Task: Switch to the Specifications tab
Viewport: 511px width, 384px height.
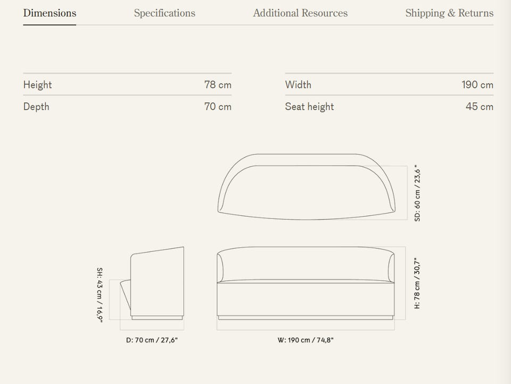Action: 164,13
